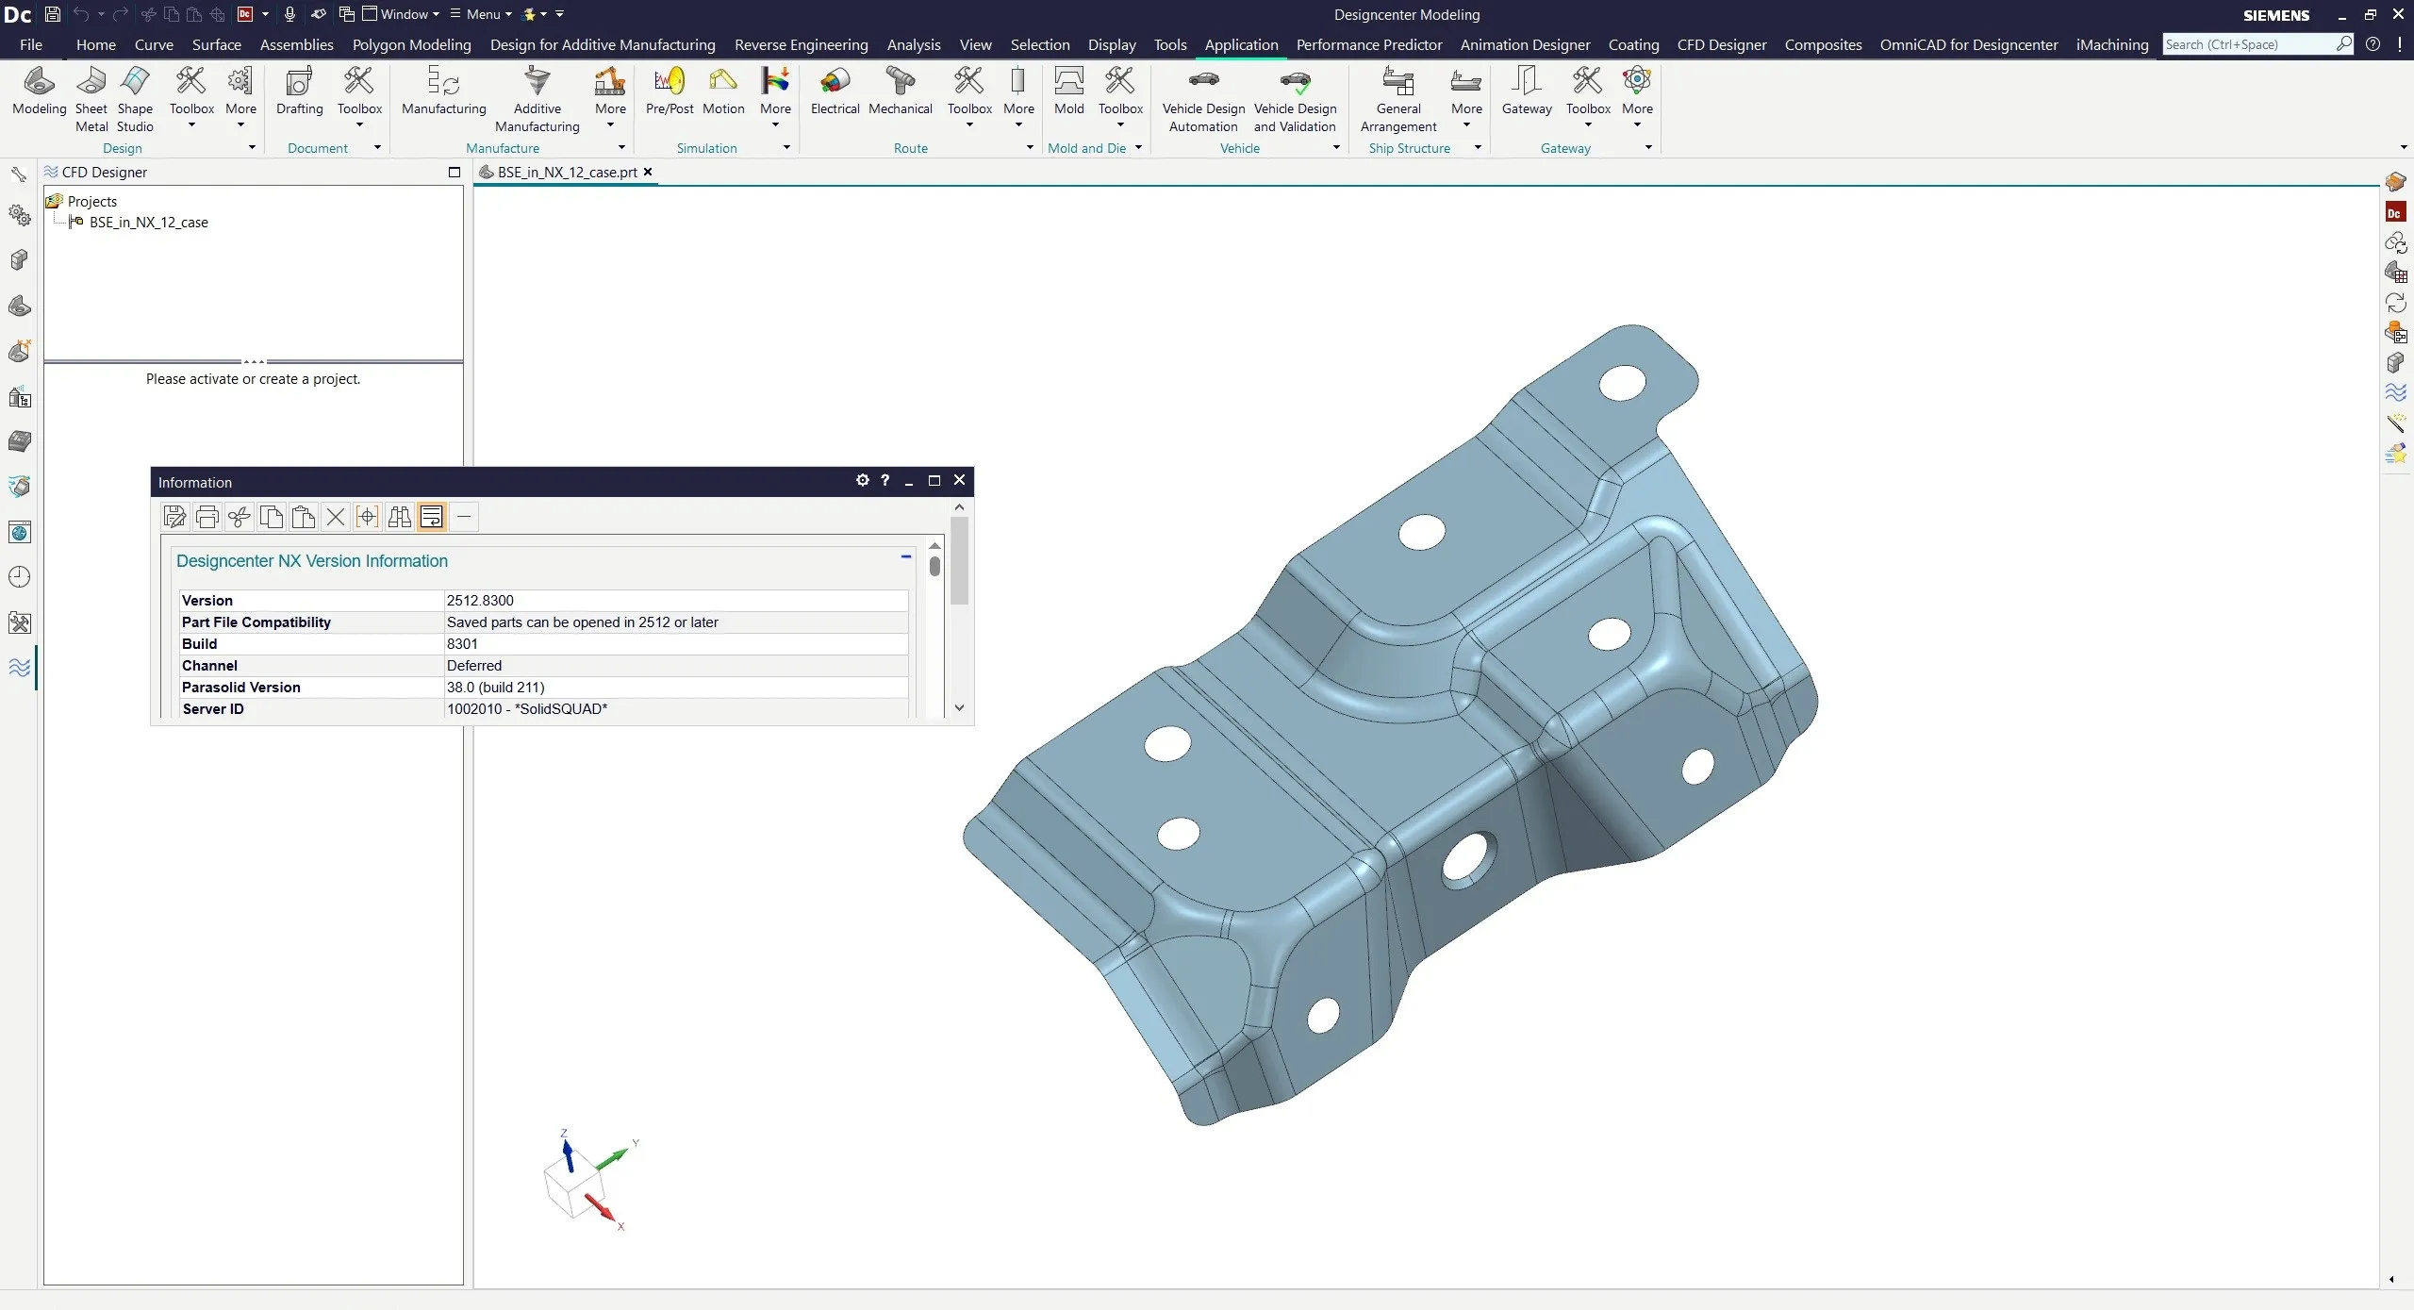This screenshot has height=1310, width=2414.
Task: Click the Information window vertical scrollbar thumb
Action: [959, 560]
